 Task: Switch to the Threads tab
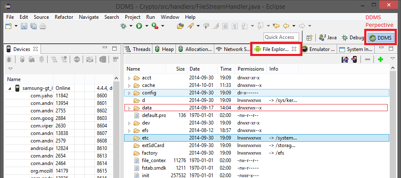click(x=138, y=49)
